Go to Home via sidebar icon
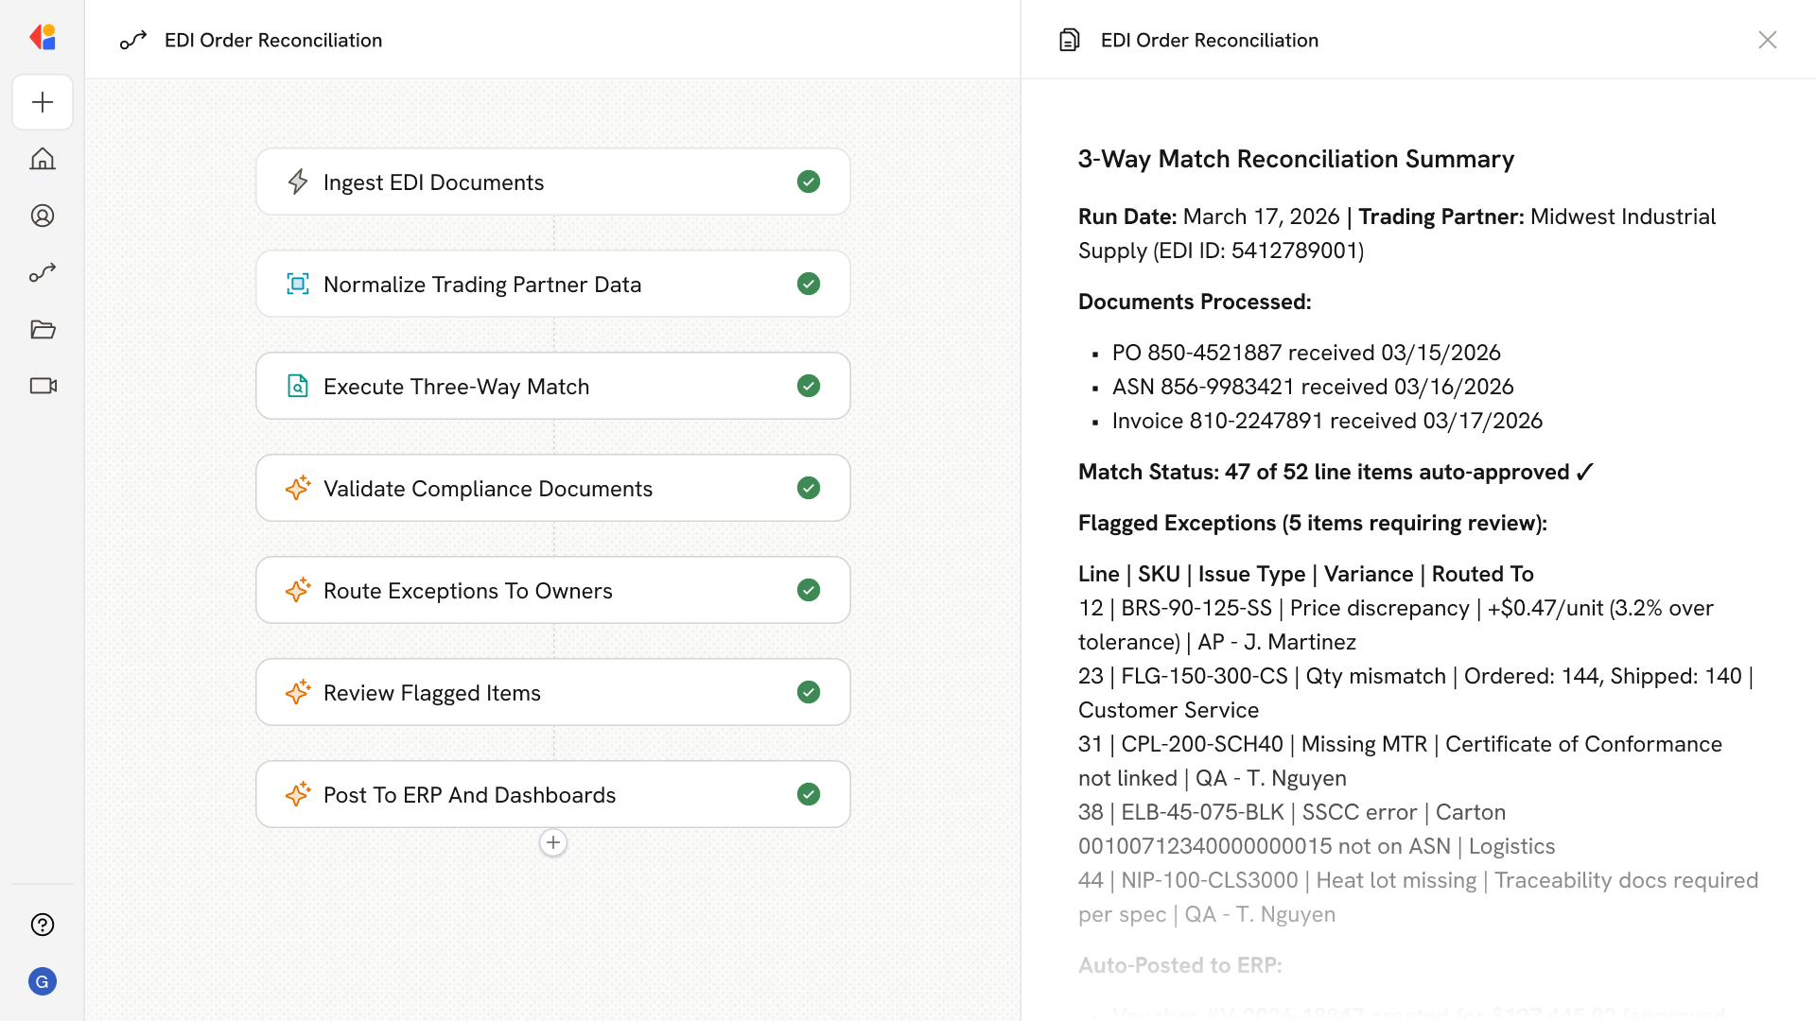The image size is (1816, 1021). 43,159
